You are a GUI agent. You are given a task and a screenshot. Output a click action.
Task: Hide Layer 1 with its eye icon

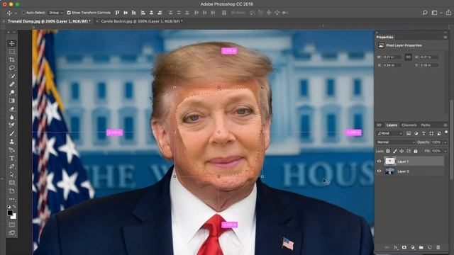[379, 161]
